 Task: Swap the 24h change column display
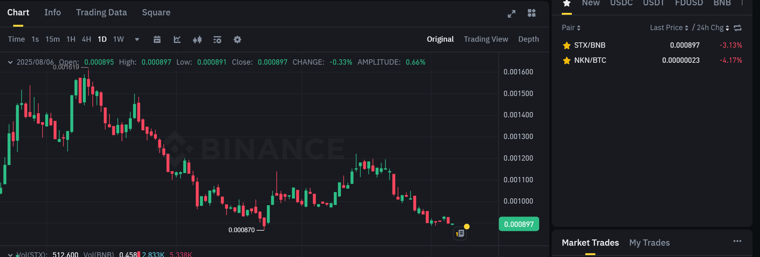click(x=738, y=28)
